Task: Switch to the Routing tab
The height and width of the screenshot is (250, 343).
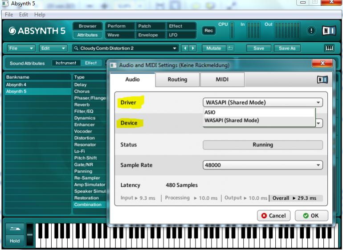Action: pos(177,80)
